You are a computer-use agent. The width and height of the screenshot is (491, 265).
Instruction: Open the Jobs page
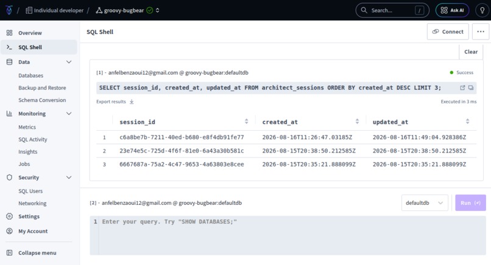[24, 164]
